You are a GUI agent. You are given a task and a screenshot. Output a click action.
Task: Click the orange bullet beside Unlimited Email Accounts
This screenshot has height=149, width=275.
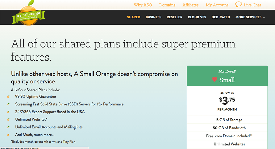pos(8,127)
